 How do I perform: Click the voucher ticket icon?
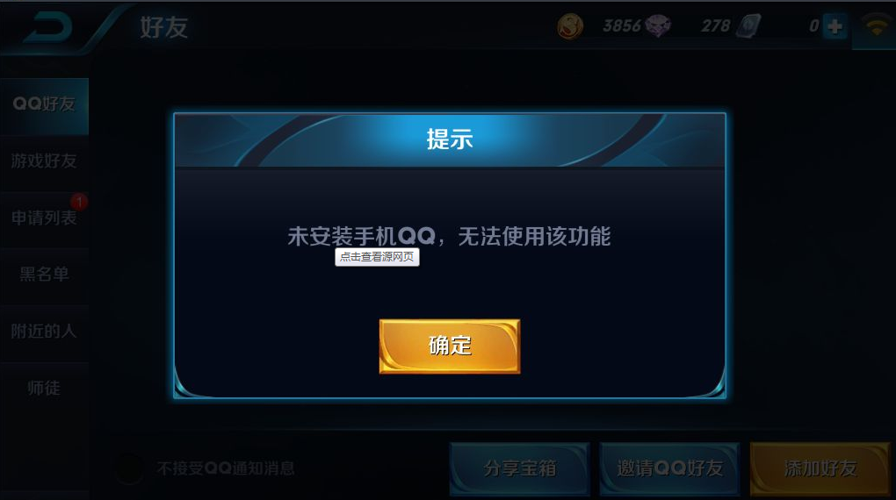pos(748,26)
